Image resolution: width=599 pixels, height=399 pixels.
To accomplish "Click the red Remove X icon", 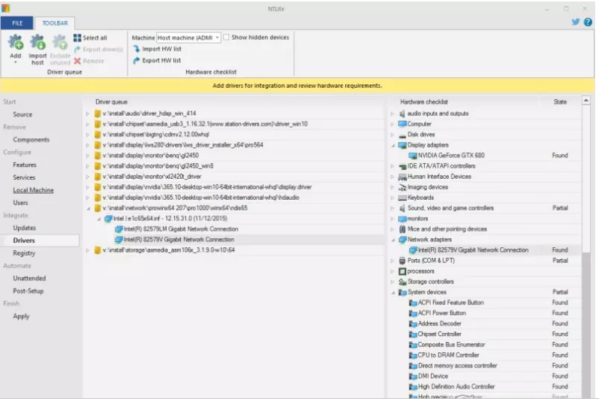I will coord(77,61).
